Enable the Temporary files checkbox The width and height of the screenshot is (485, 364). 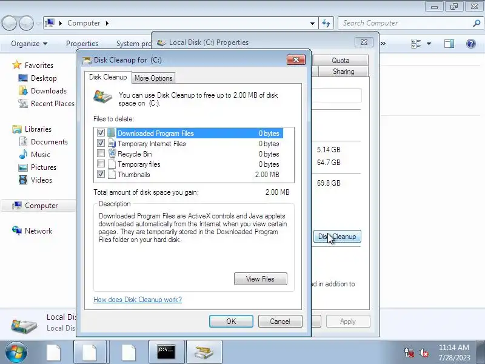pyautogui.click(x=101, y=163)
